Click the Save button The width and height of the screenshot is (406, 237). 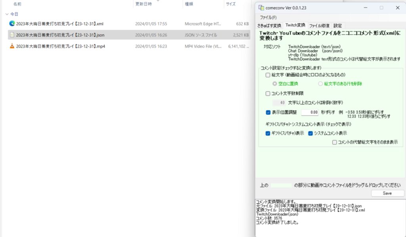click(387, 193)
